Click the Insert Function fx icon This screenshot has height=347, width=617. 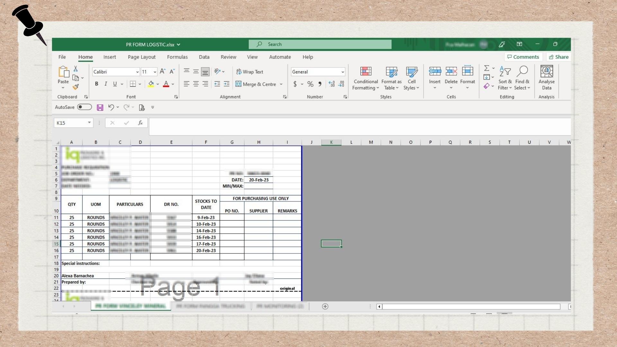click(x=140, y=123)
